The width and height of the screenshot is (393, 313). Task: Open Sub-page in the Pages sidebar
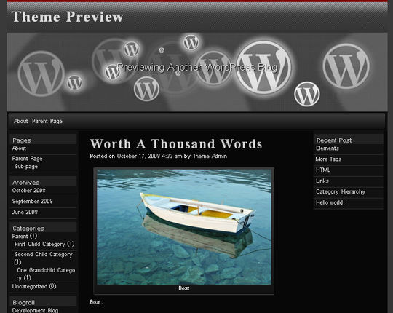coord(26,167)
